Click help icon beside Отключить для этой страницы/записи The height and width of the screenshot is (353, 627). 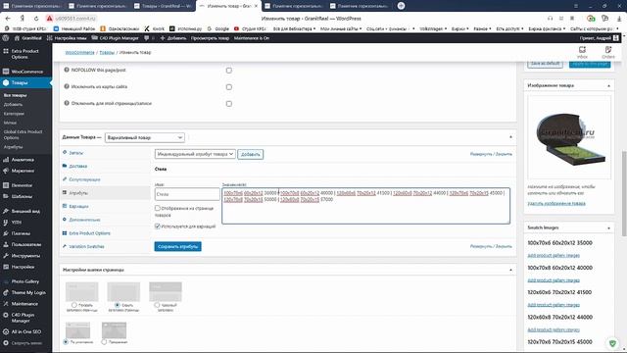(x=67, y=103)
